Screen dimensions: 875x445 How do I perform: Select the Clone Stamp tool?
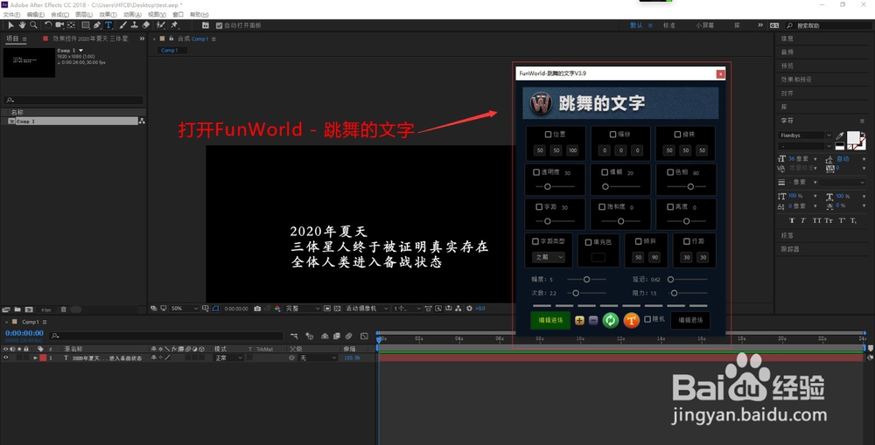(x=134, y=25)
